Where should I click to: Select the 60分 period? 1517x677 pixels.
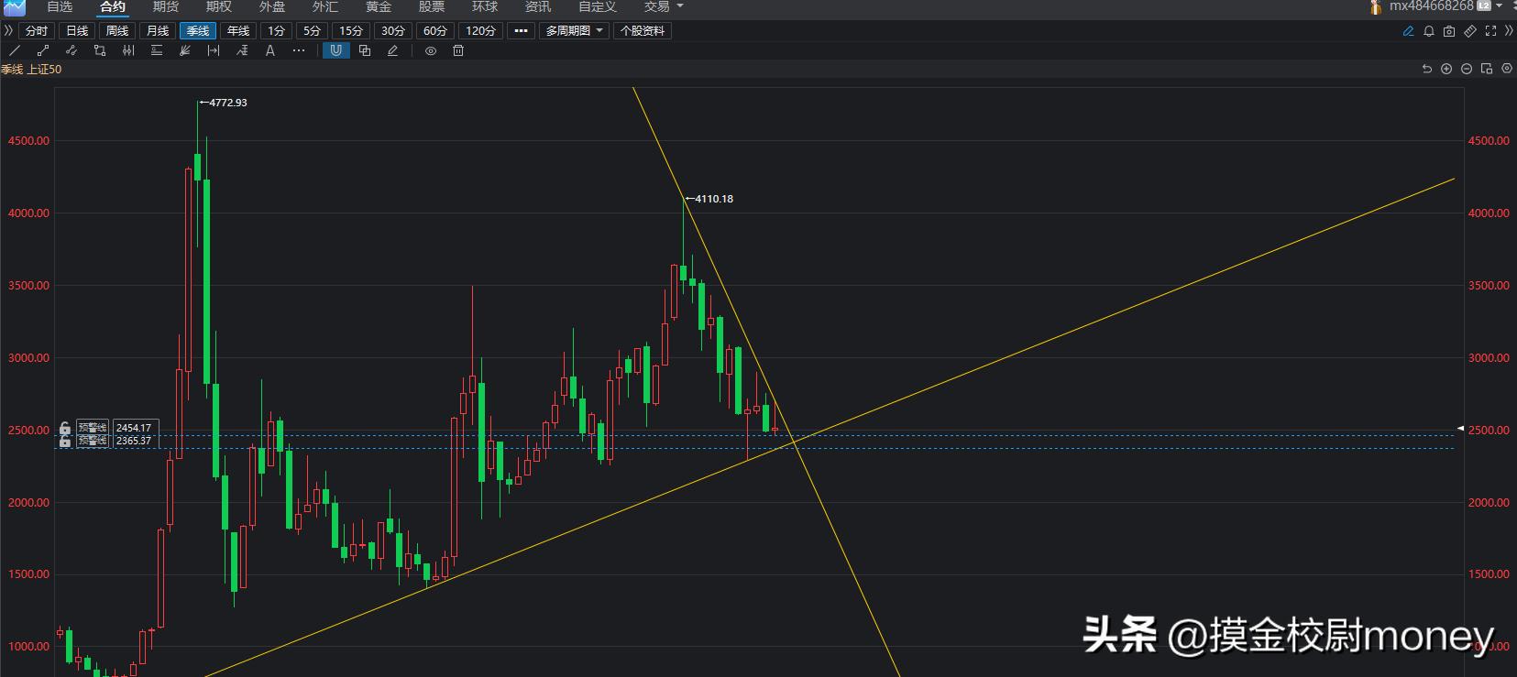[x=435, y=31]
